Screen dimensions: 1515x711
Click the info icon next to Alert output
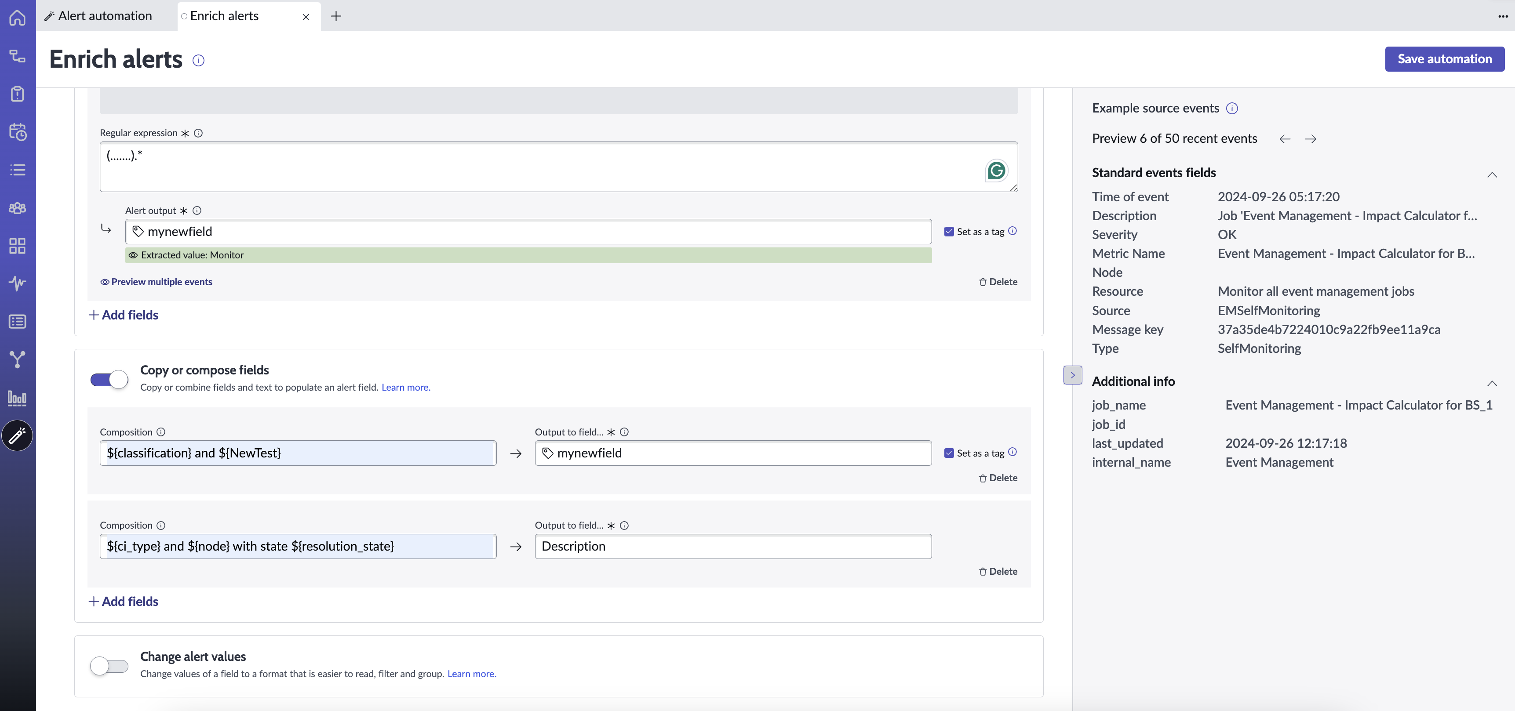(197, 210)
